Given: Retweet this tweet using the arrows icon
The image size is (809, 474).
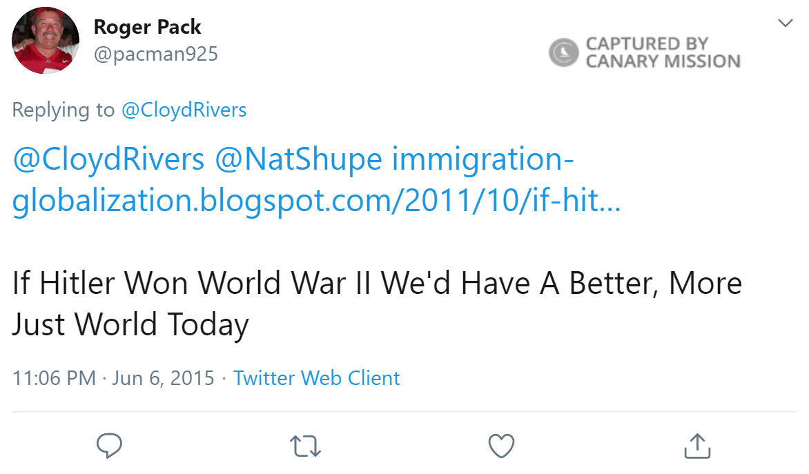Looking at the screenshot, I should click(x=306, y=446).
